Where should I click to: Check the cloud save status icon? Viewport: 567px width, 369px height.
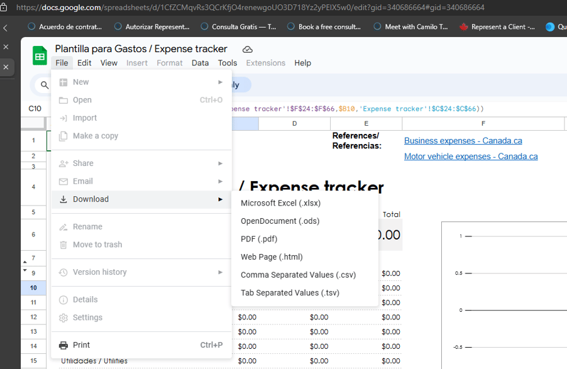[247, 49]
